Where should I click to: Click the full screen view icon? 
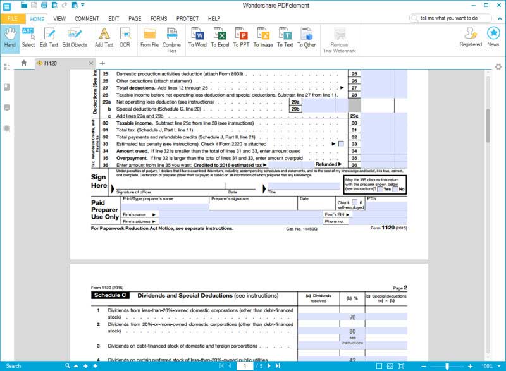tap(401, 366)
